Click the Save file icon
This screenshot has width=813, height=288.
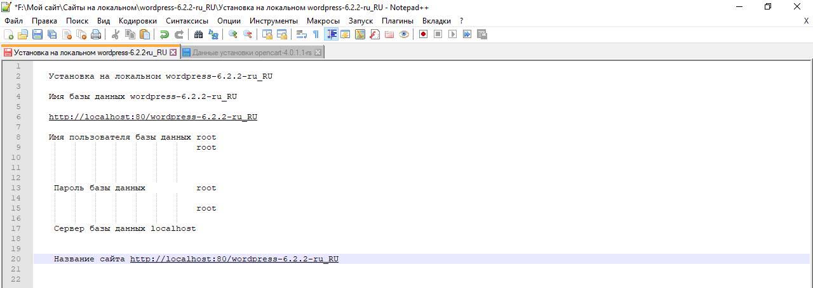[x=37, y=34]
